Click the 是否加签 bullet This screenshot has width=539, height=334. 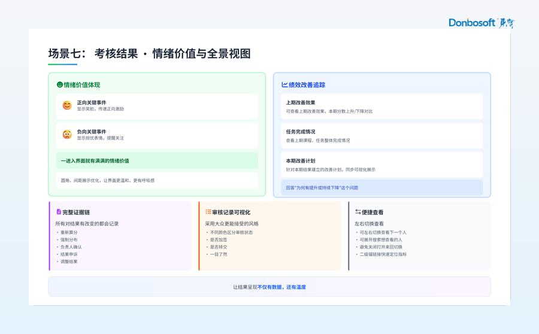218,239
